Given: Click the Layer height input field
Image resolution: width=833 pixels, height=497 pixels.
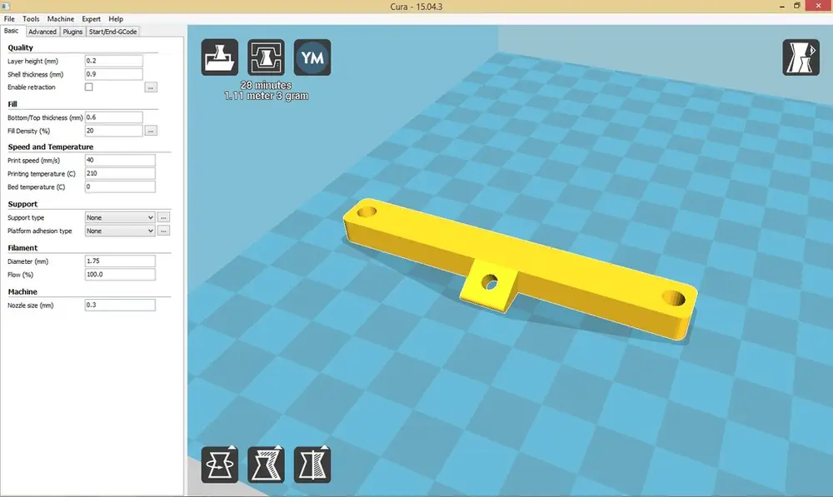Looking at the screenshot, I should [113, 61].
